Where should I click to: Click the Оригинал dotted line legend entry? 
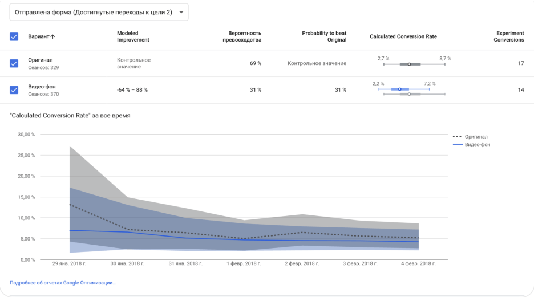click(471, 137)
